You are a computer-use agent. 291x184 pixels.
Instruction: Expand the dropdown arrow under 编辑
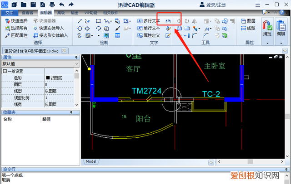coord(281,43)
